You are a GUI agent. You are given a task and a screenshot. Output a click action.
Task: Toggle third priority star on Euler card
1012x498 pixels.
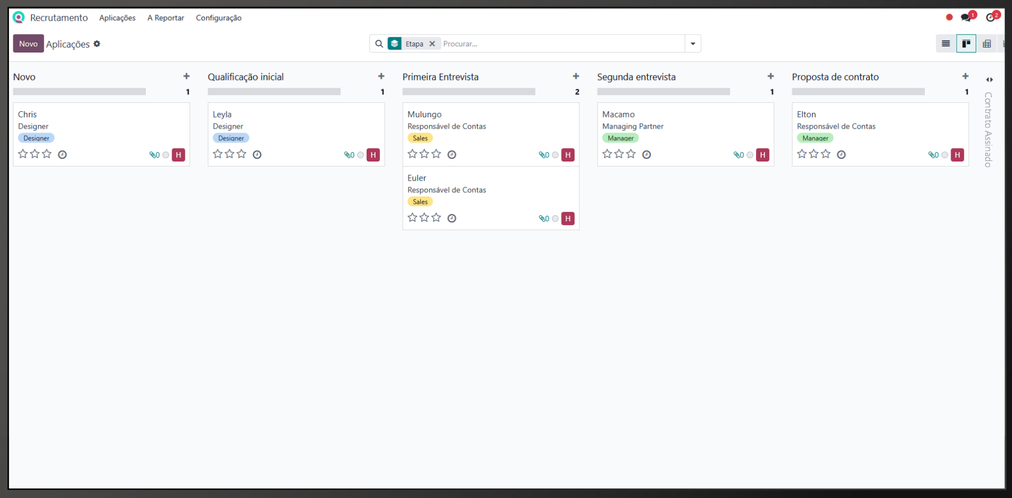pos(436,217)
